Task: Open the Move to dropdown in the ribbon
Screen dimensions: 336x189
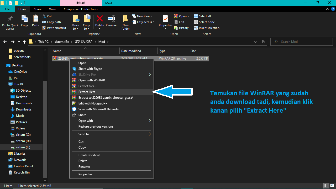Action: click(x=75, y=22)
